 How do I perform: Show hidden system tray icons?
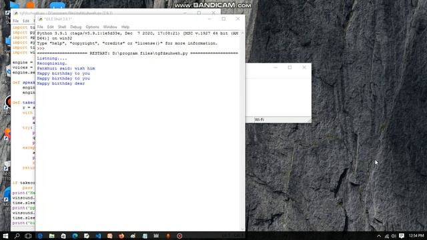point(379,235)
